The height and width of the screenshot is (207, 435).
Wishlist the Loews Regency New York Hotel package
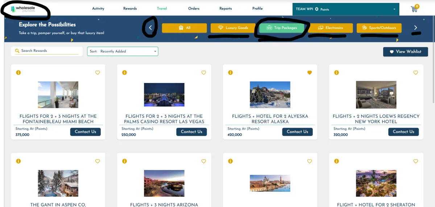[415, 73]
